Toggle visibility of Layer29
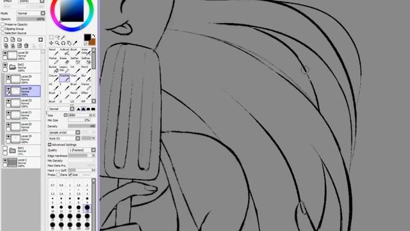 [8, 77]
